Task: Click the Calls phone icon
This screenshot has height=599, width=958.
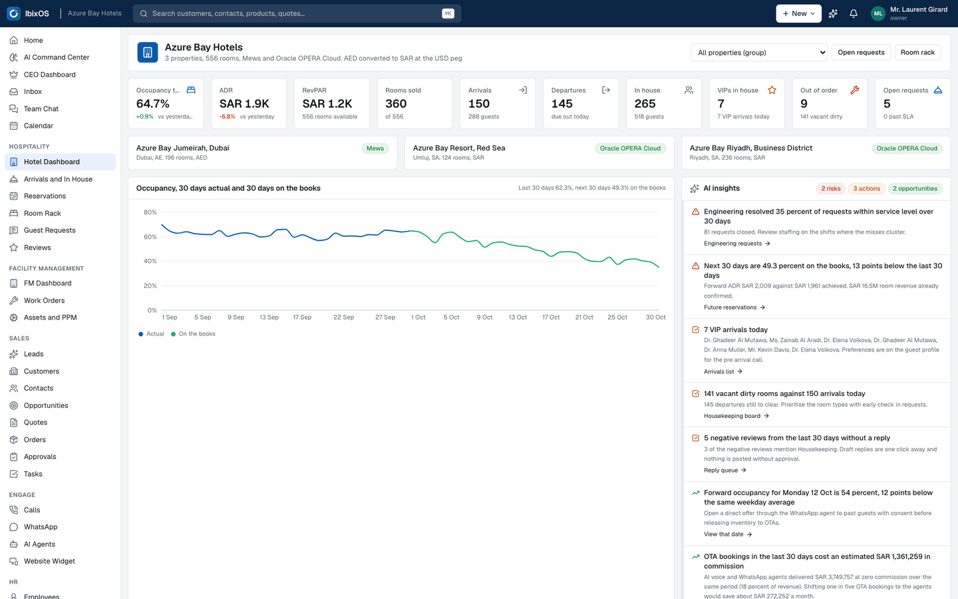Action: [x=14, y=510]
